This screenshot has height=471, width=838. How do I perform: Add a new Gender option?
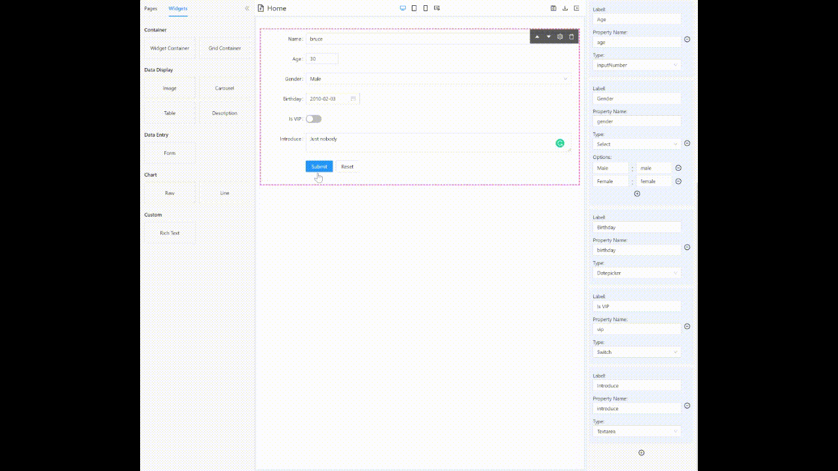(637, 194)
